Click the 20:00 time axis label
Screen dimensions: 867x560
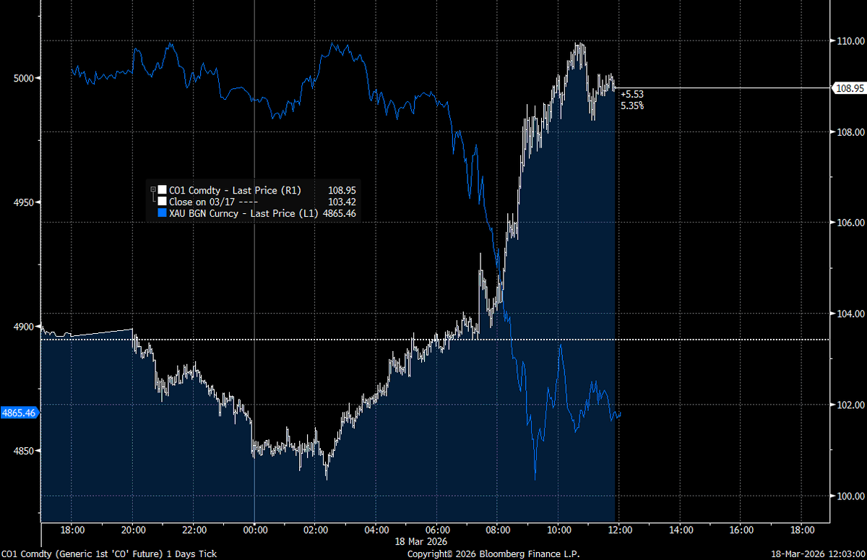[x=133, y=530]
